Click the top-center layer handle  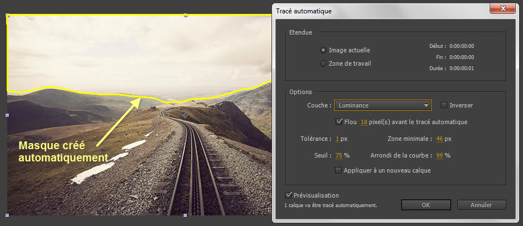pyautogui.click(x=186, y=16)
